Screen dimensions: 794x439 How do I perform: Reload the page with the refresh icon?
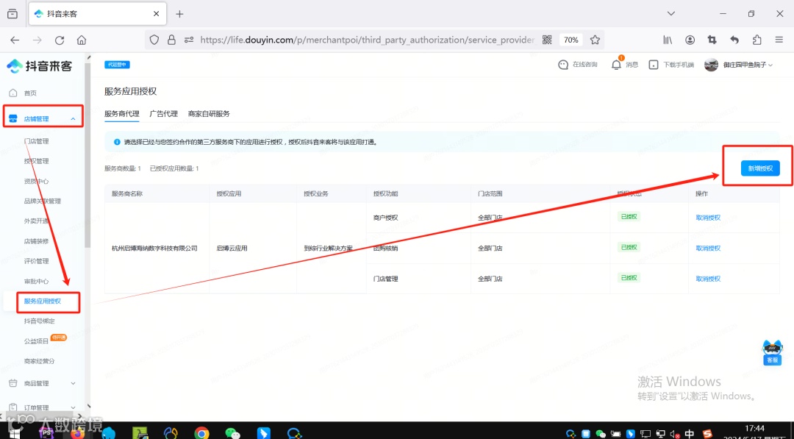(x=60, y=40)
